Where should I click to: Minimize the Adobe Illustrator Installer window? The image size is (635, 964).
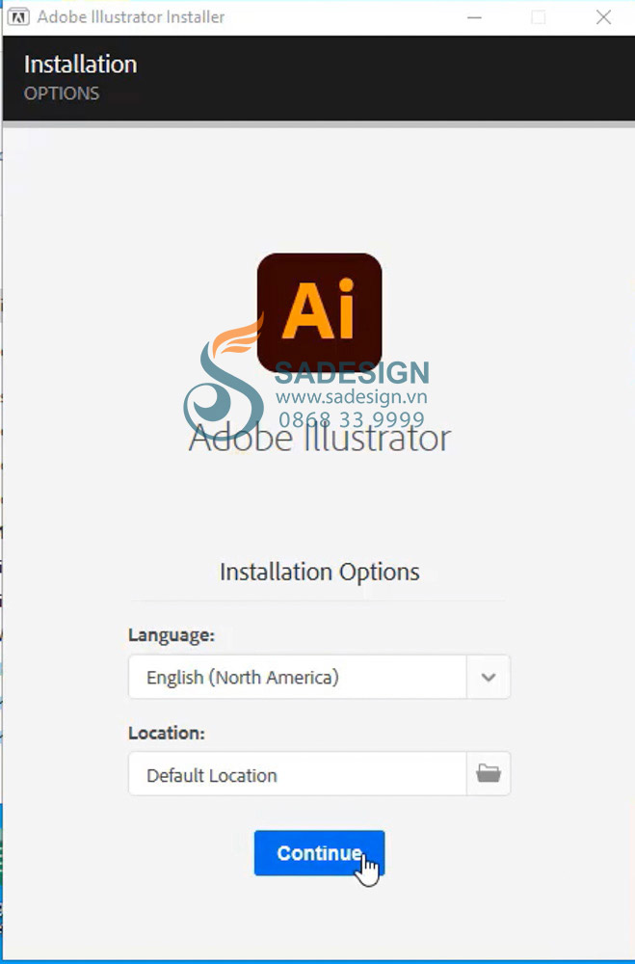tap(474, 17)
